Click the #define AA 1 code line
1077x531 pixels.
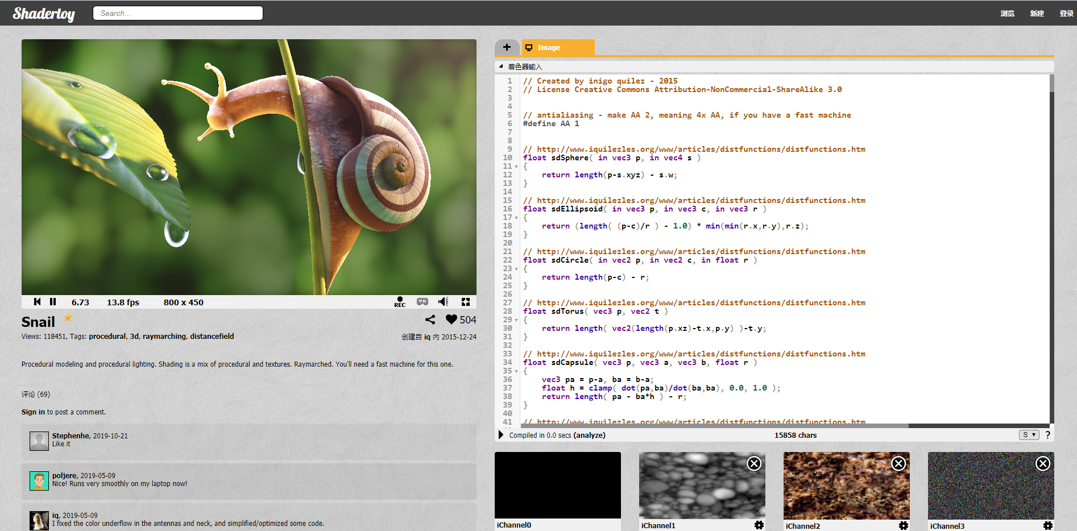[551, 124]
